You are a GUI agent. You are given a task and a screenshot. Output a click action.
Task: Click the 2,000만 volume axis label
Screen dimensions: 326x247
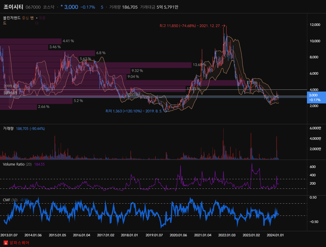315,149
